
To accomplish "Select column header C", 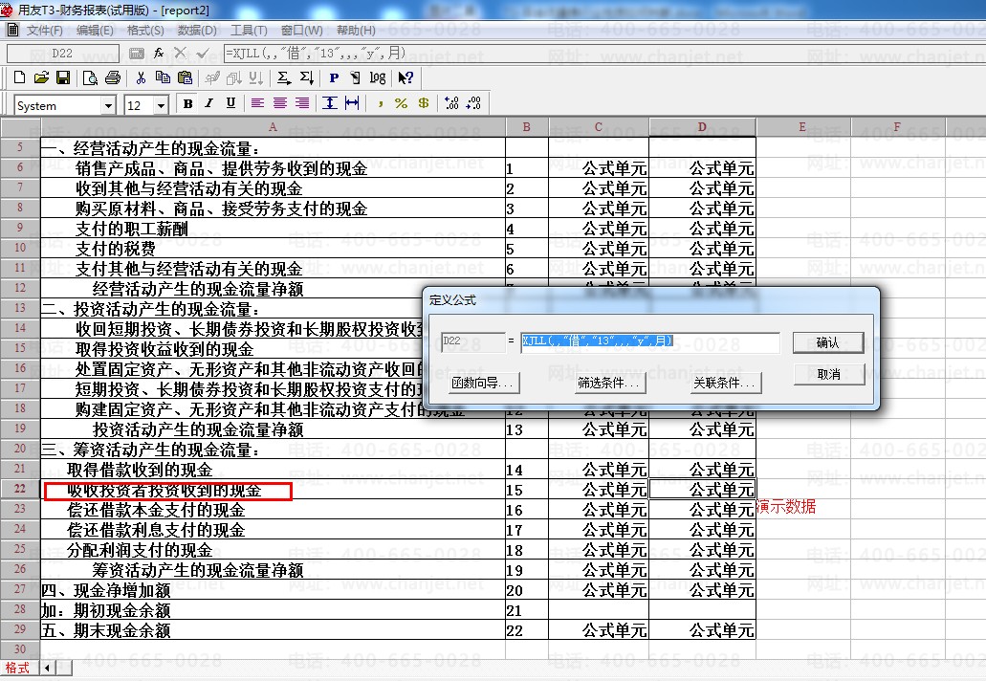I will coord(598,127).
